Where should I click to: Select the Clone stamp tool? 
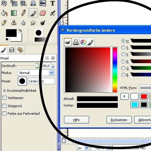click(14, 22)
